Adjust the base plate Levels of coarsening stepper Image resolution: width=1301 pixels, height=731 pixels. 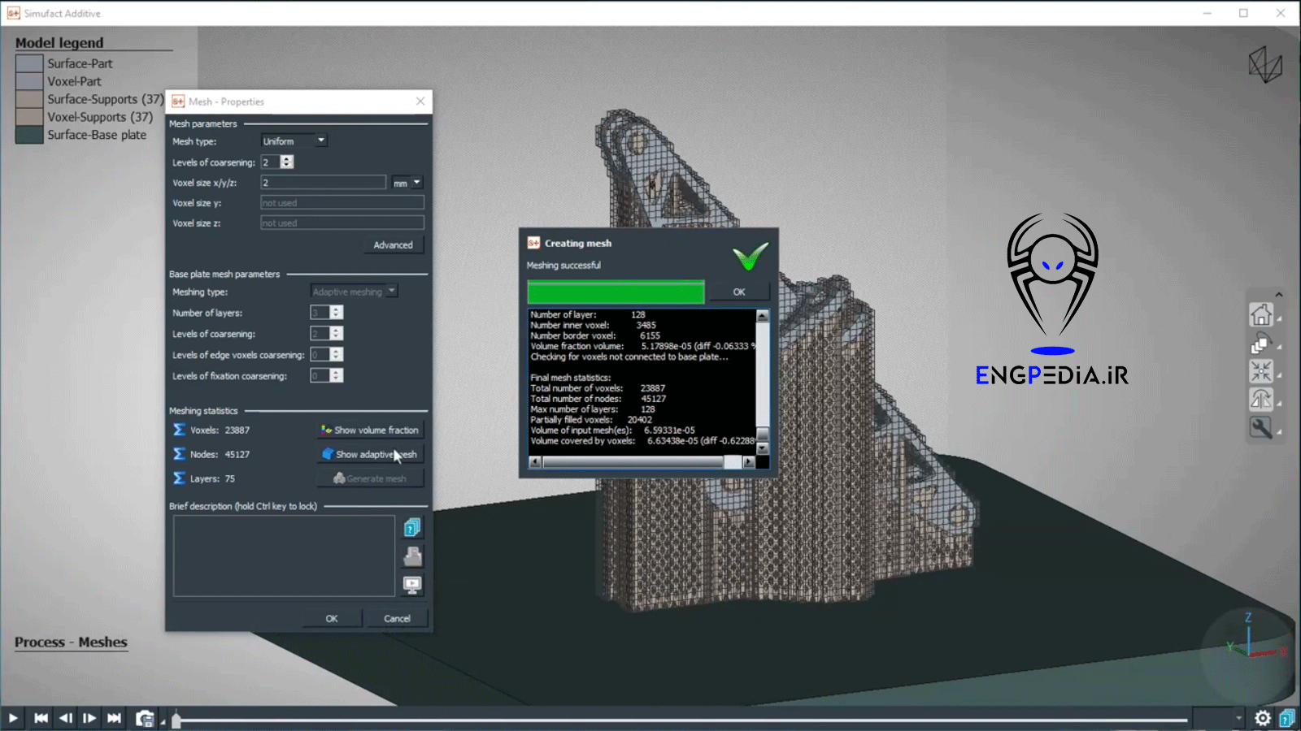(336, 334)
